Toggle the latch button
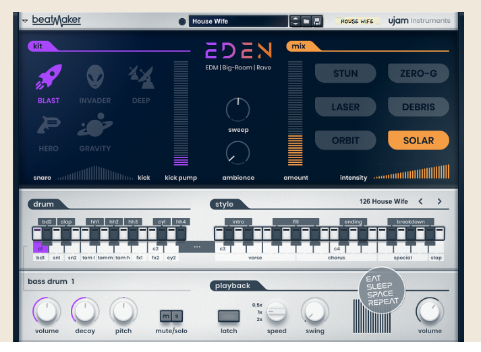This screenshot has height=352, width=481. click(x=229, y=316)
